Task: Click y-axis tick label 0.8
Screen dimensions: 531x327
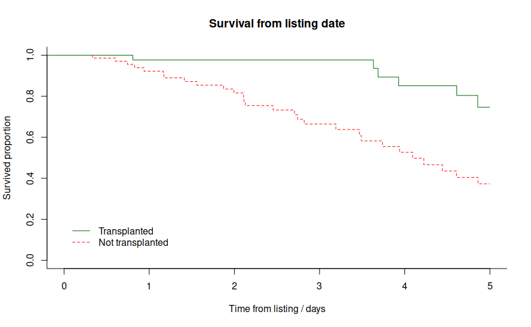Action: 30,96
